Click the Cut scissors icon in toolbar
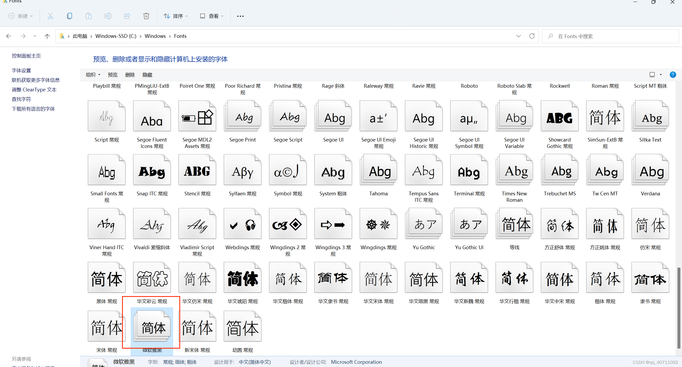The image size is (682, 367). click(x=50, y=16)
